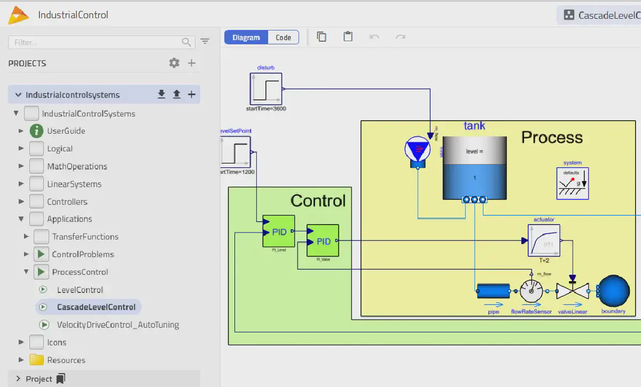Click the CascadeLevelControl tab icon

[569, 15]
